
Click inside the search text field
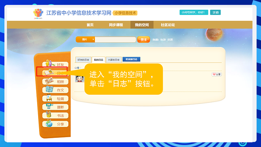(115, 39)
